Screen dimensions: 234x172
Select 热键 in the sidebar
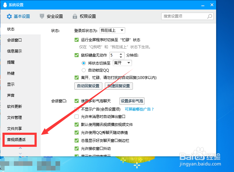click(20, 73)
